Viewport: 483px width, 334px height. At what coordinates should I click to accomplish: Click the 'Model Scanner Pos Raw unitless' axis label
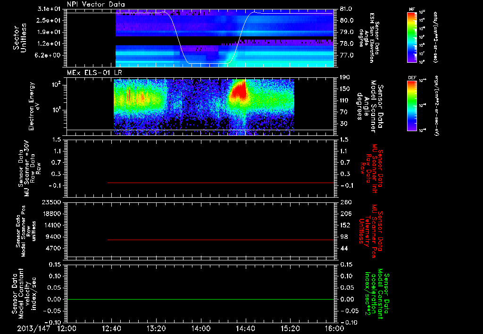(26, 231)
